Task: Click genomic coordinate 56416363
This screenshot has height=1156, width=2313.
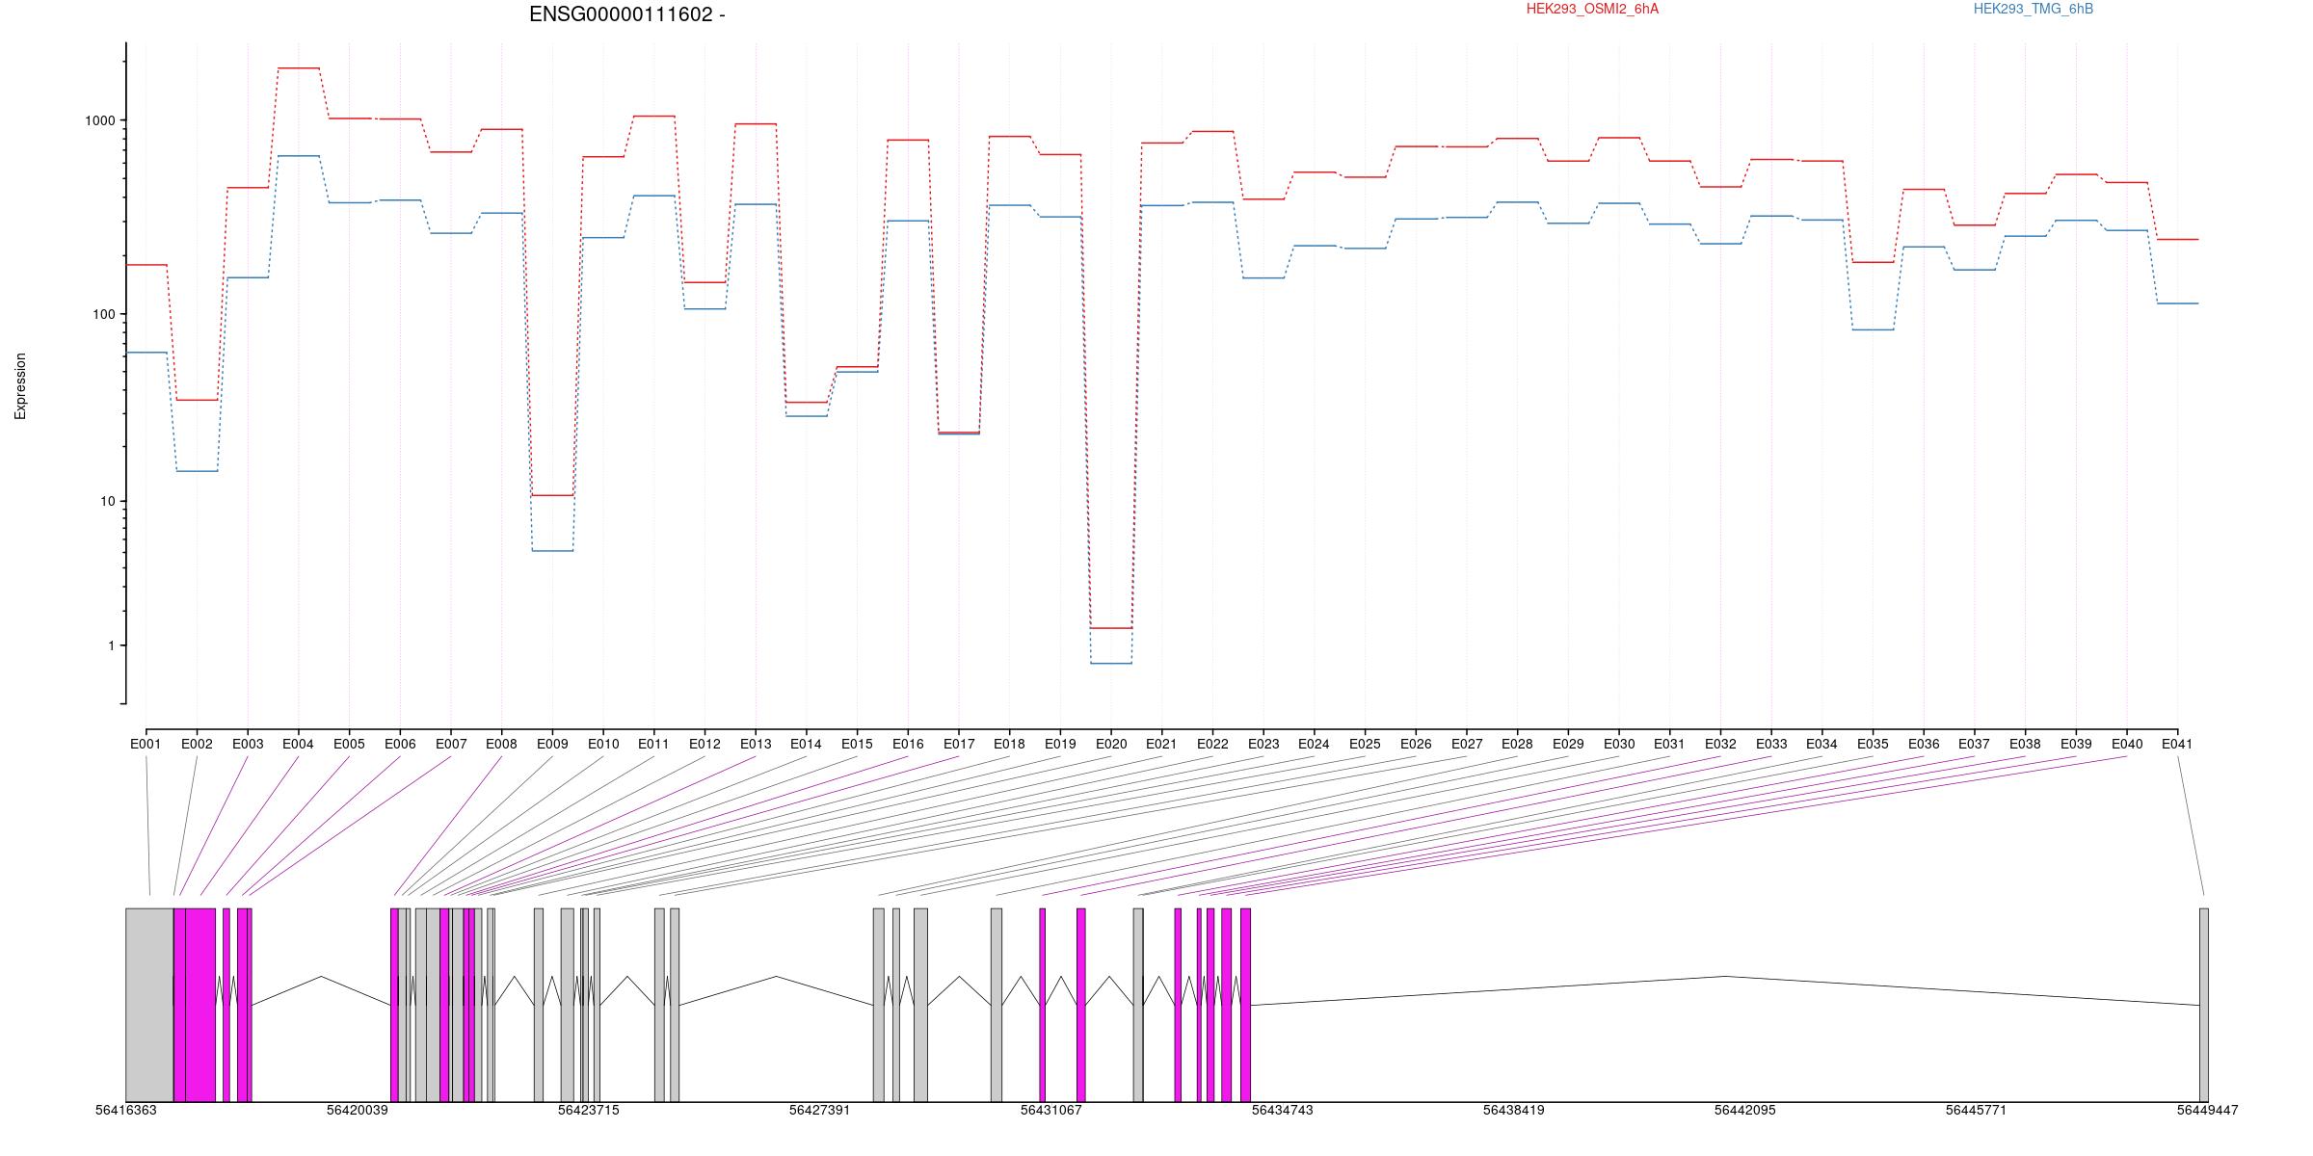Action: pos(126,1110)
